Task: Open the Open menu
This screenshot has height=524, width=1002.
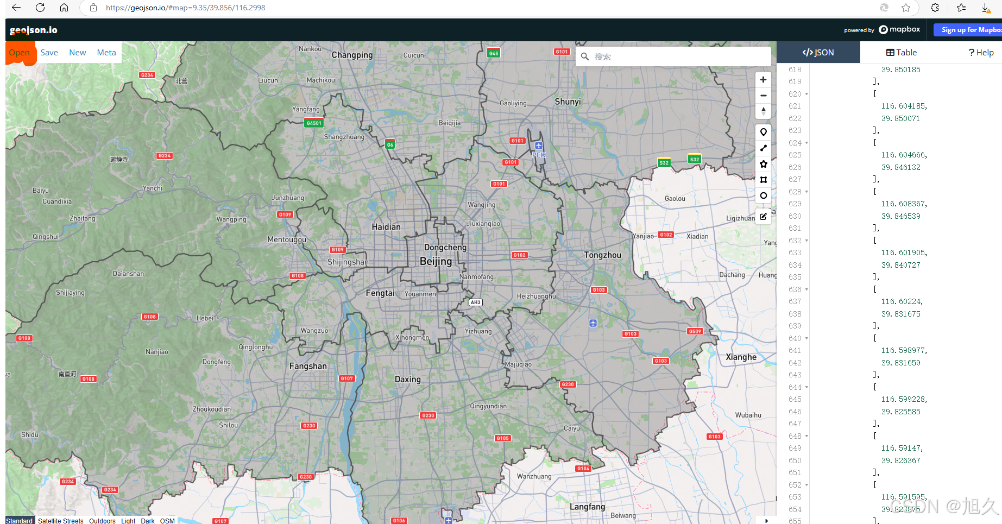Action: 20,53
